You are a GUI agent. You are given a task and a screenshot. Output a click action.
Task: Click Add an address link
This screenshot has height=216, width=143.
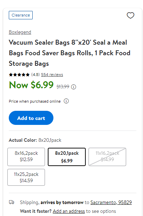[x=69, y=211]
